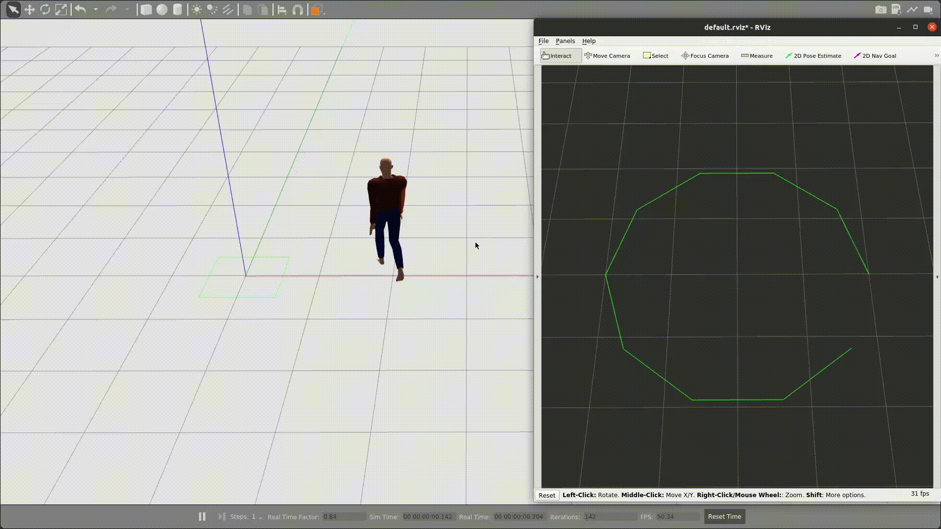The image size is (941, 529).
Task: Open undo history dropdown arrow
Action: 96,10
